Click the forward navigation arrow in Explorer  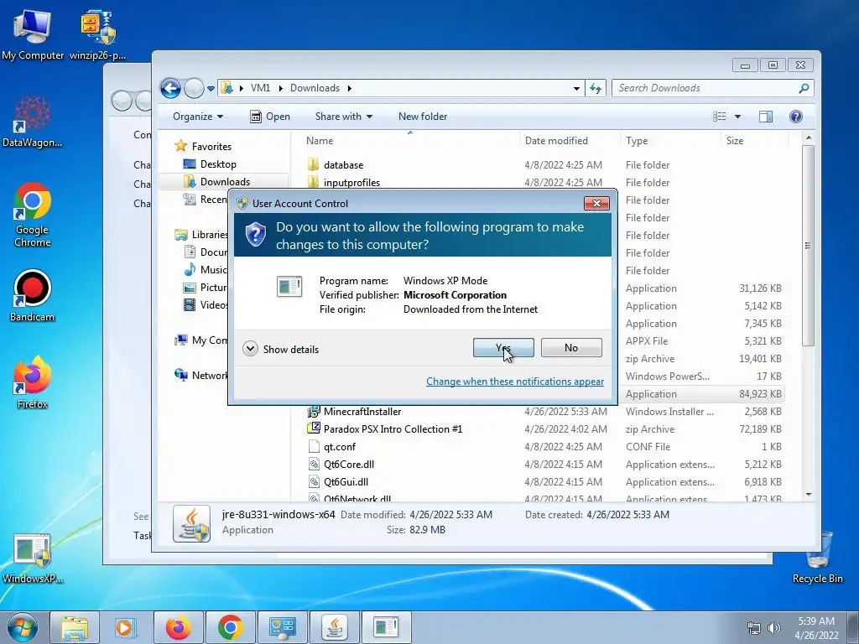(x=194, y=88)
